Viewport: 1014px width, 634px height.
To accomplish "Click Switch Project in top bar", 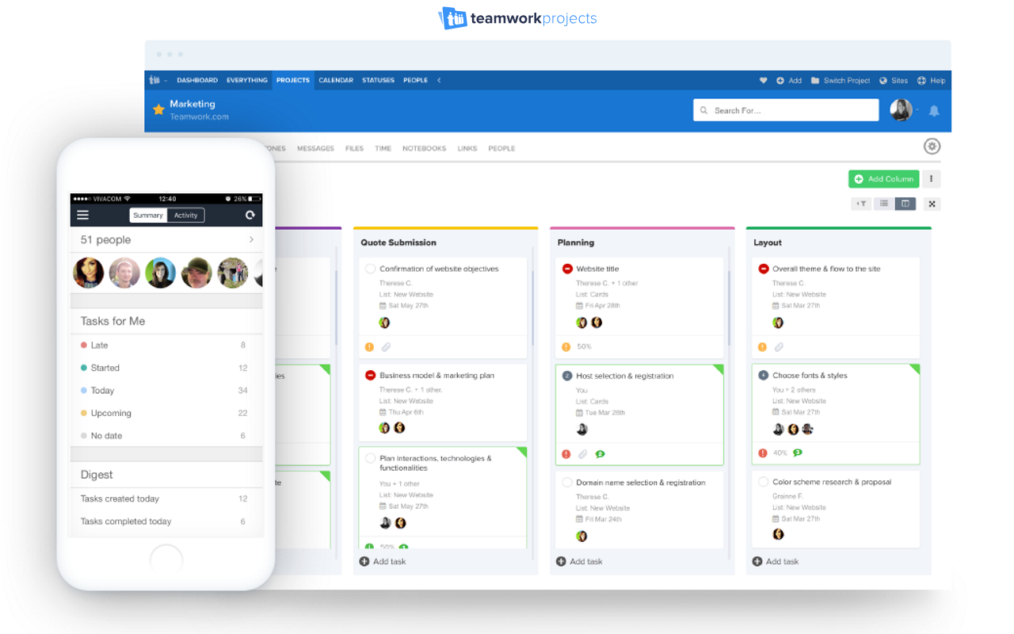I will point(840,80).
